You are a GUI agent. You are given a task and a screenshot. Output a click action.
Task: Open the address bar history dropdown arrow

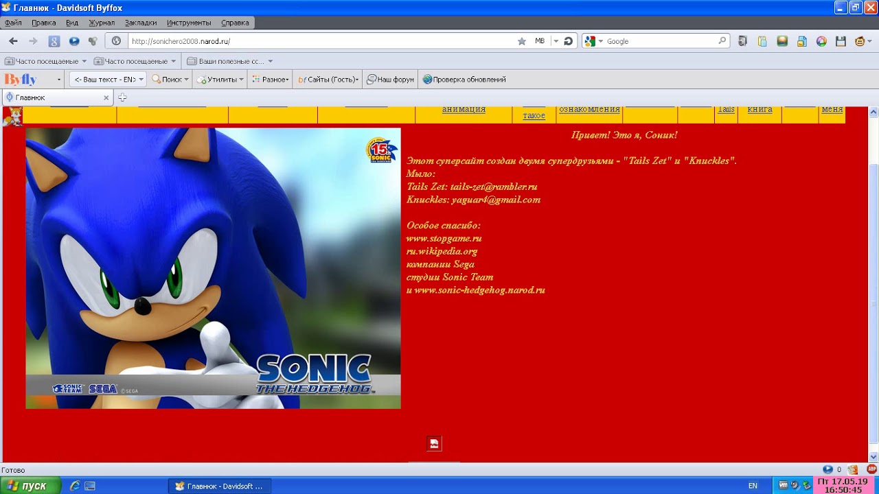556,41
